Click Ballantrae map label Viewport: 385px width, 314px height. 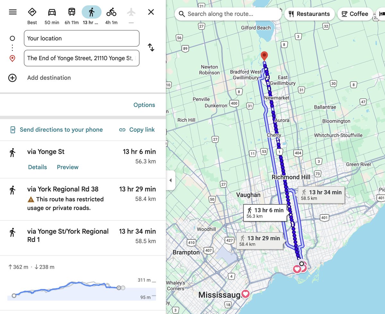pos(325,107)
